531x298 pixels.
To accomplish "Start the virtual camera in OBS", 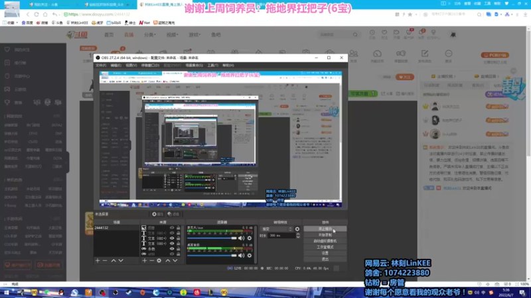I will pos(325,241).
